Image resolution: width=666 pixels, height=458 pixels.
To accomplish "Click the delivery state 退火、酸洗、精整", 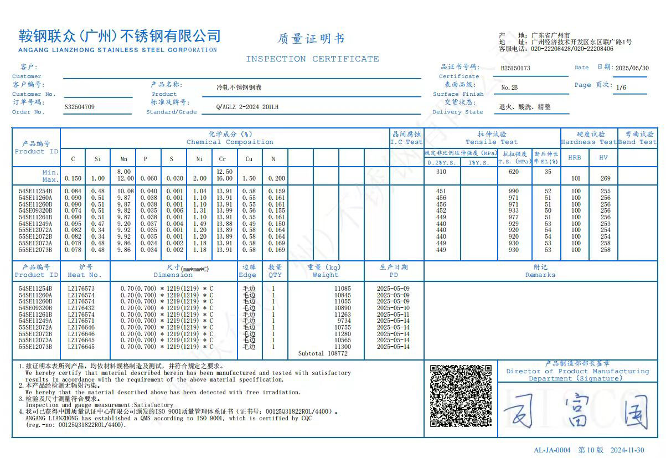I will pyautogui.click(x=525, y=107).
